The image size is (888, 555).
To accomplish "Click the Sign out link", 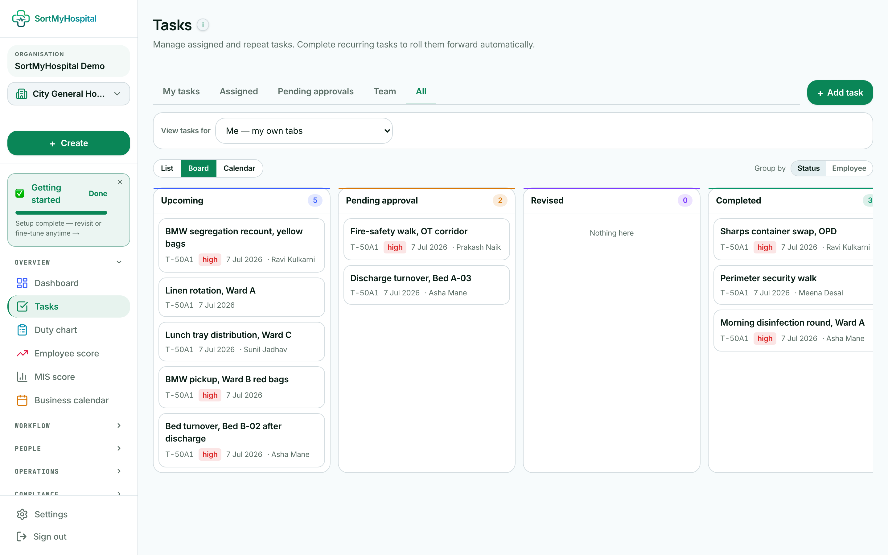I will 50,536.
